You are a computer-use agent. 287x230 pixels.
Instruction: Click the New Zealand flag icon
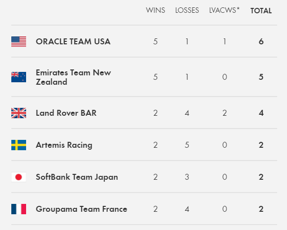point(19,77)
